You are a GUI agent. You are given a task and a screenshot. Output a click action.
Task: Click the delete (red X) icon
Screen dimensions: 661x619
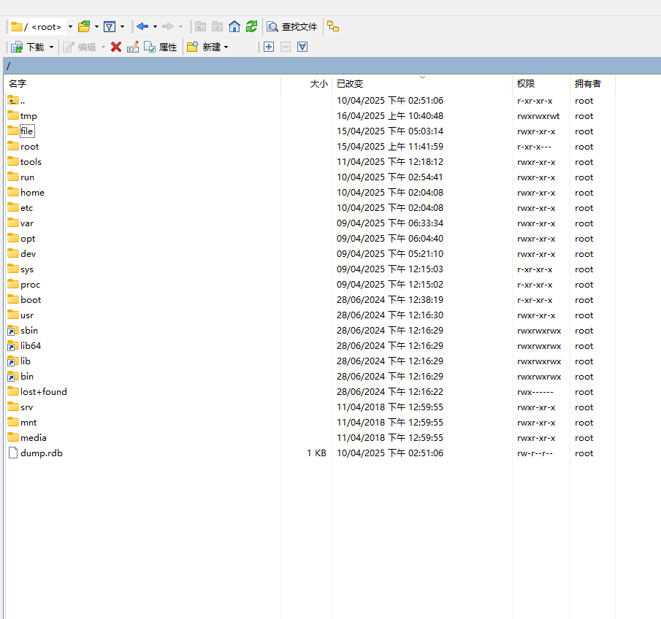click(x=116, y=46)
